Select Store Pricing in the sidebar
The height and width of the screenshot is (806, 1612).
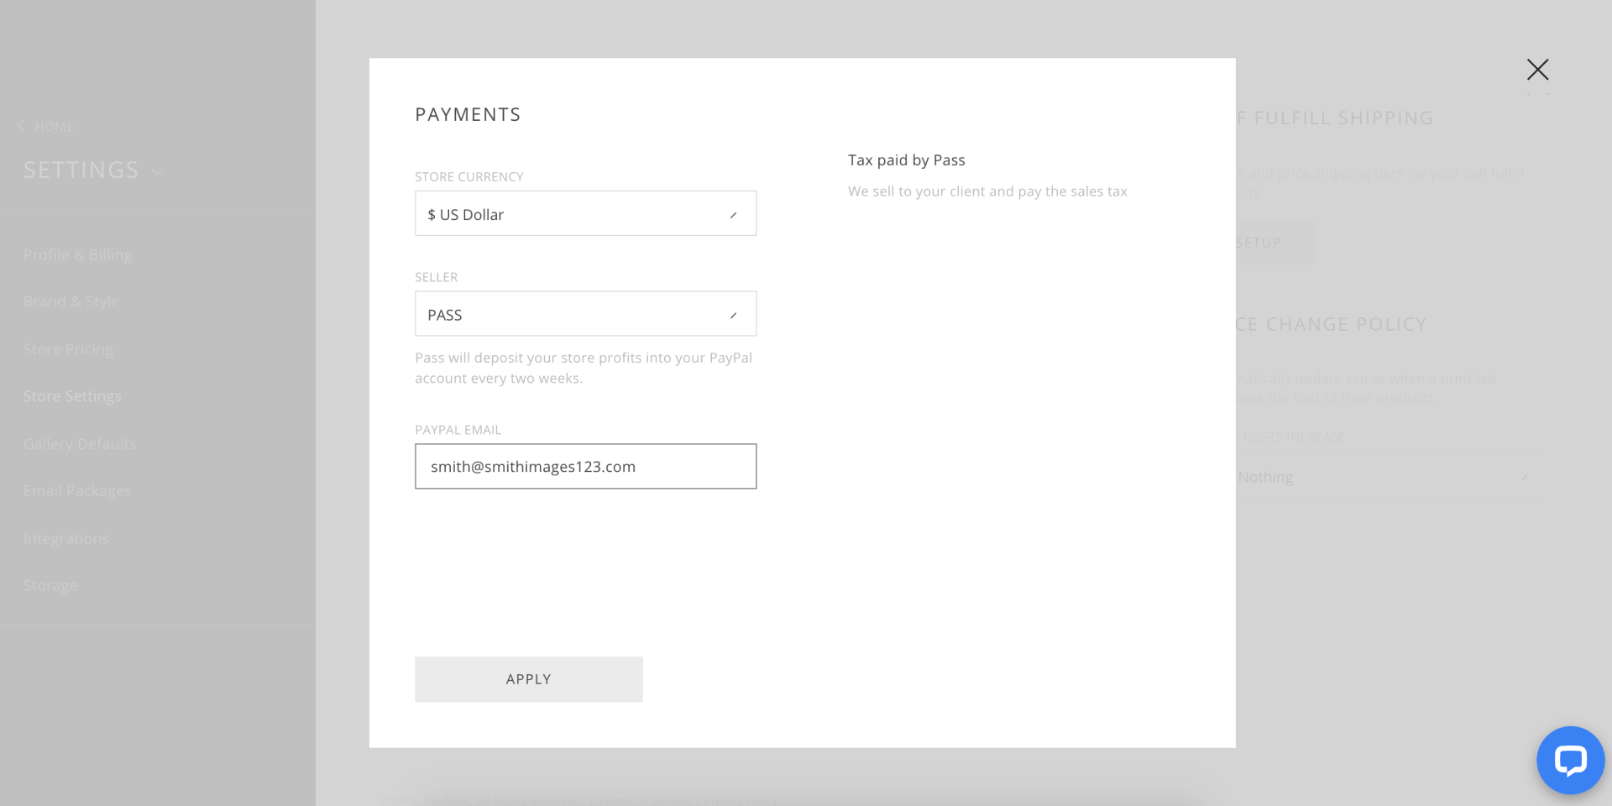point(68,349)
